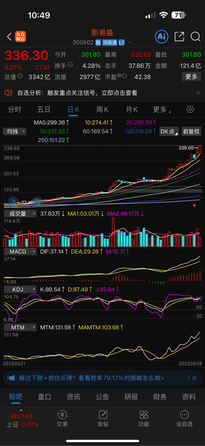The width and height of the screenshot is (205, 446).
Task: Tap the MA5:299.36 value
Action: (x=52, y=123)
